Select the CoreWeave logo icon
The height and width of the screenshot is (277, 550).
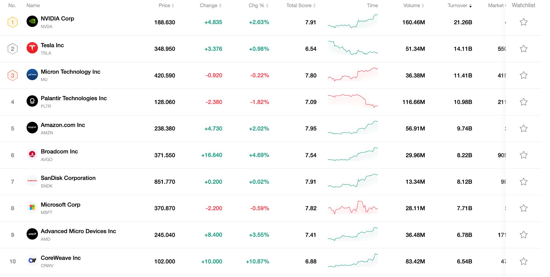tap(32, 261)
